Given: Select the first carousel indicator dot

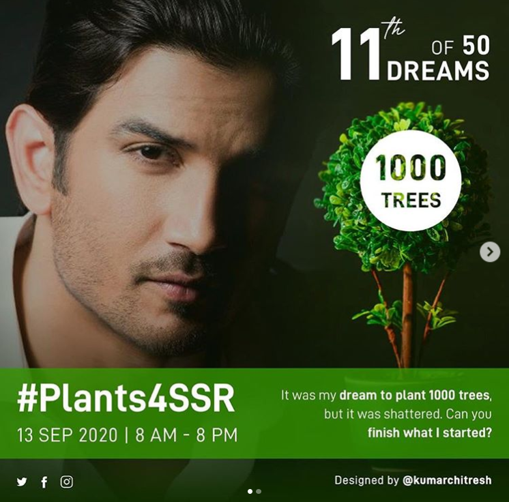Looking at the screenshot, I should point(250,491).
